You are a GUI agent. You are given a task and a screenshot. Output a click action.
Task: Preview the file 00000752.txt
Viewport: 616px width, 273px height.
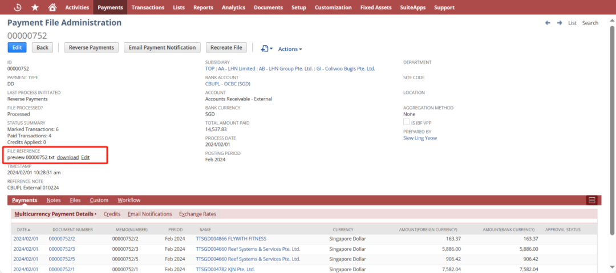(x=31, y=157)
